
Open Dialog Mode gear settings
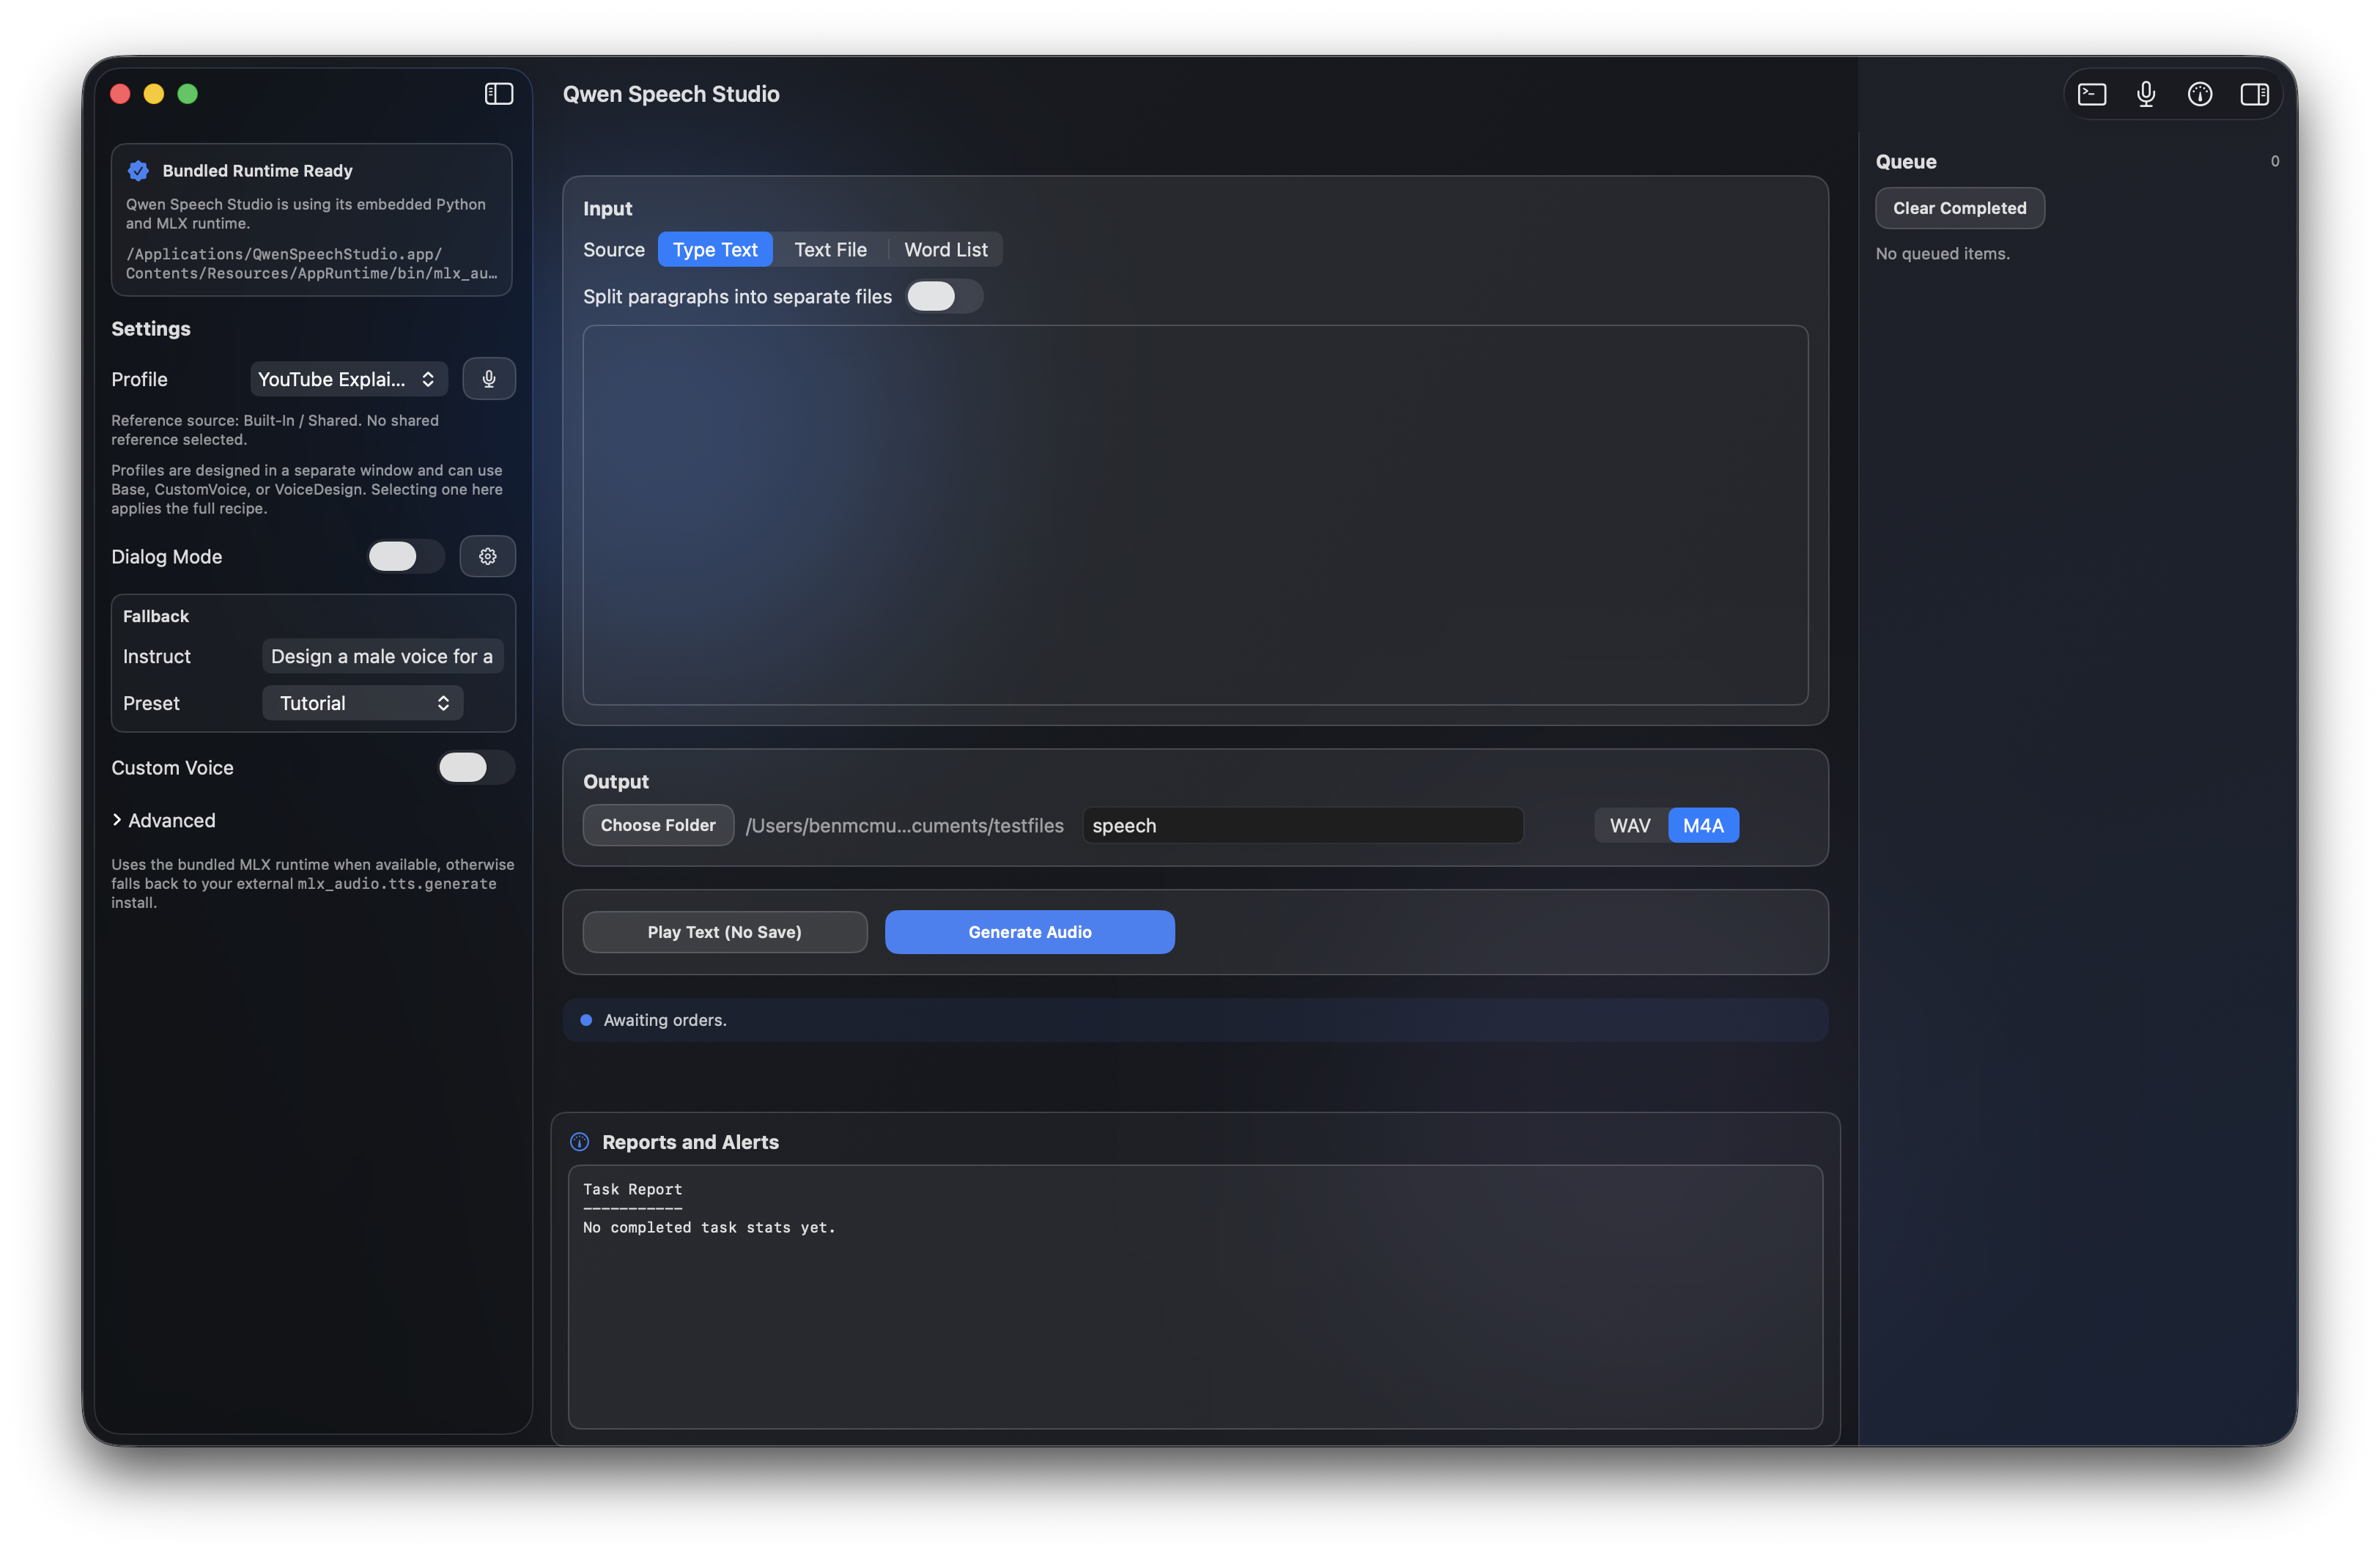coord(488,556)
